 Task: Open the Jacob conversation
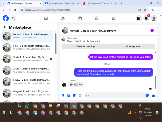pyautogui.click(x=27, y=70)
